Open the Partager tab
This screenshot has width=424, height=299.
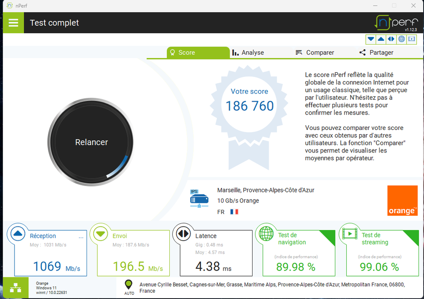click(x=376, y=53)
